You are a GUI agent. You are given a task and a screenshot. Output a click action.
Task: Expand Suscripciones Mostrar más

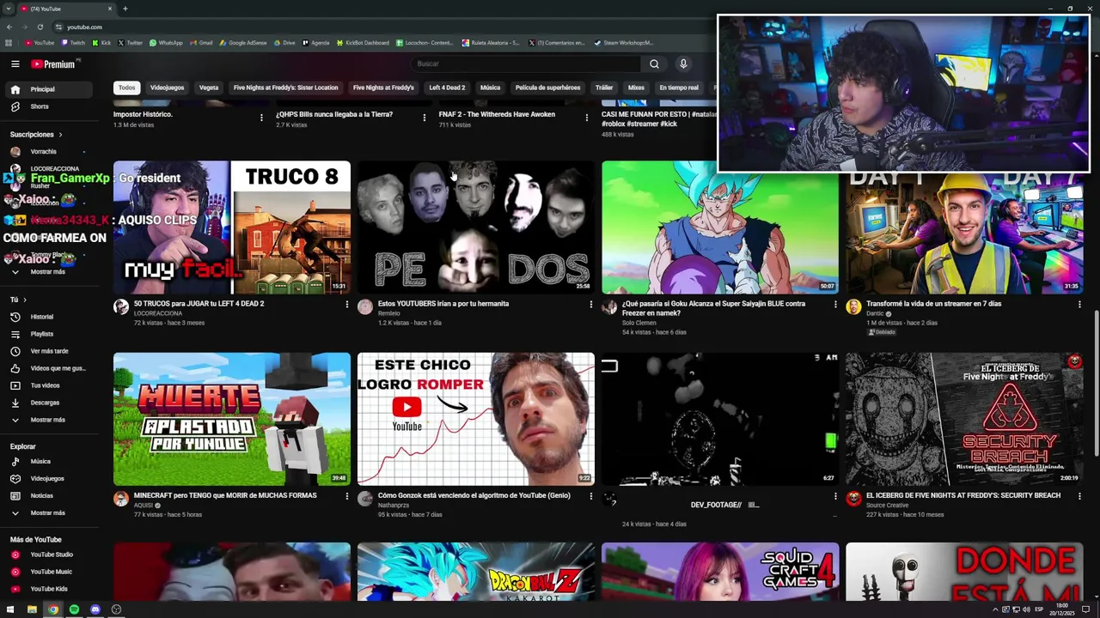pos(47,272)
